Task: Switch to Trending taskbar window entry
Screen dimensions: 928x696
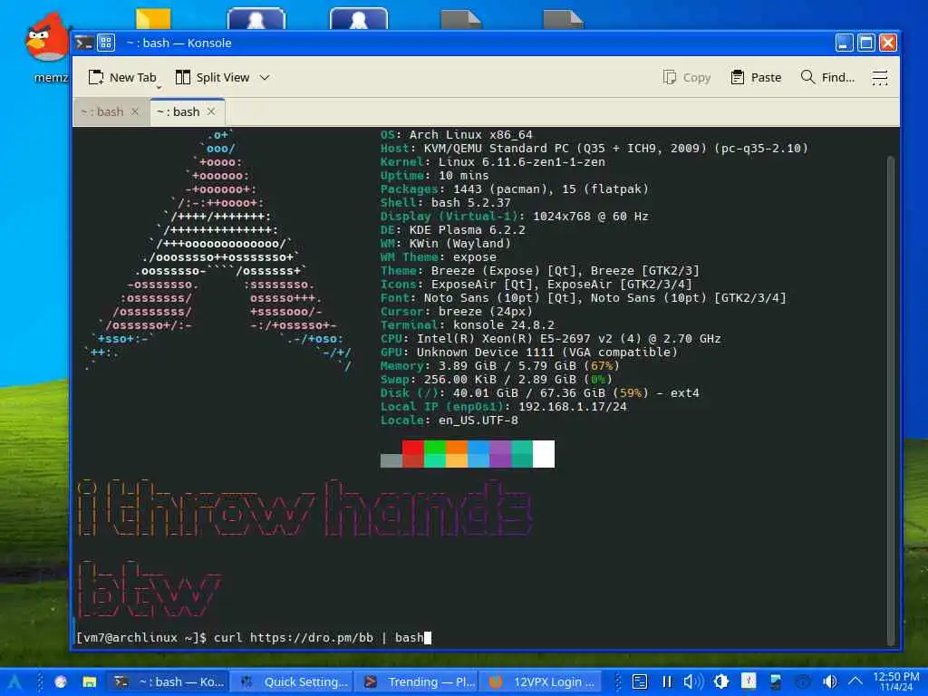Action: (416, 681)
